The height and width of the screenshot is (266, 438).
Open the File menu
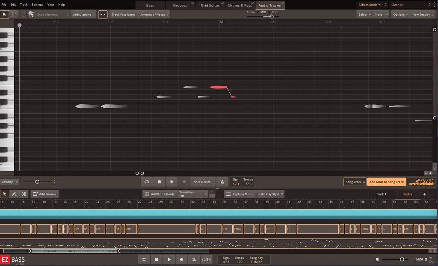pos(4,4)
